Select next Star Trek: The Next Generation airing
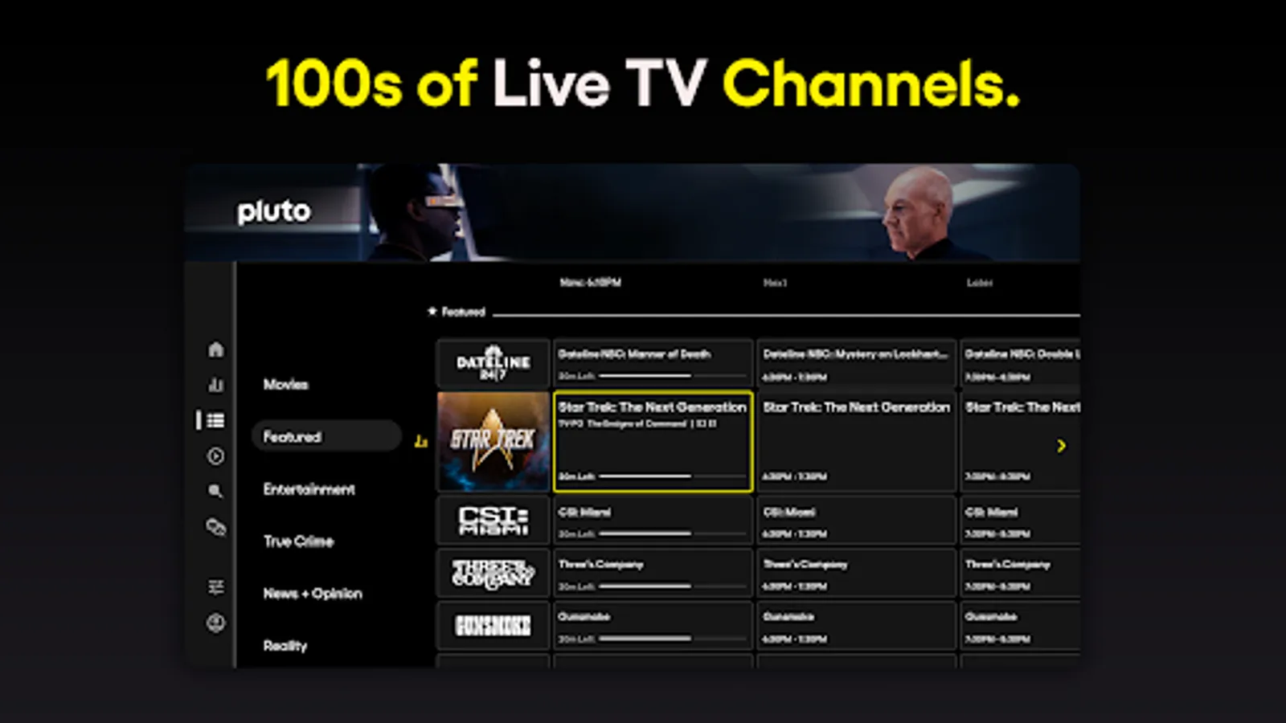This screenshot has width=1286, height=723. tap(856, 441)
